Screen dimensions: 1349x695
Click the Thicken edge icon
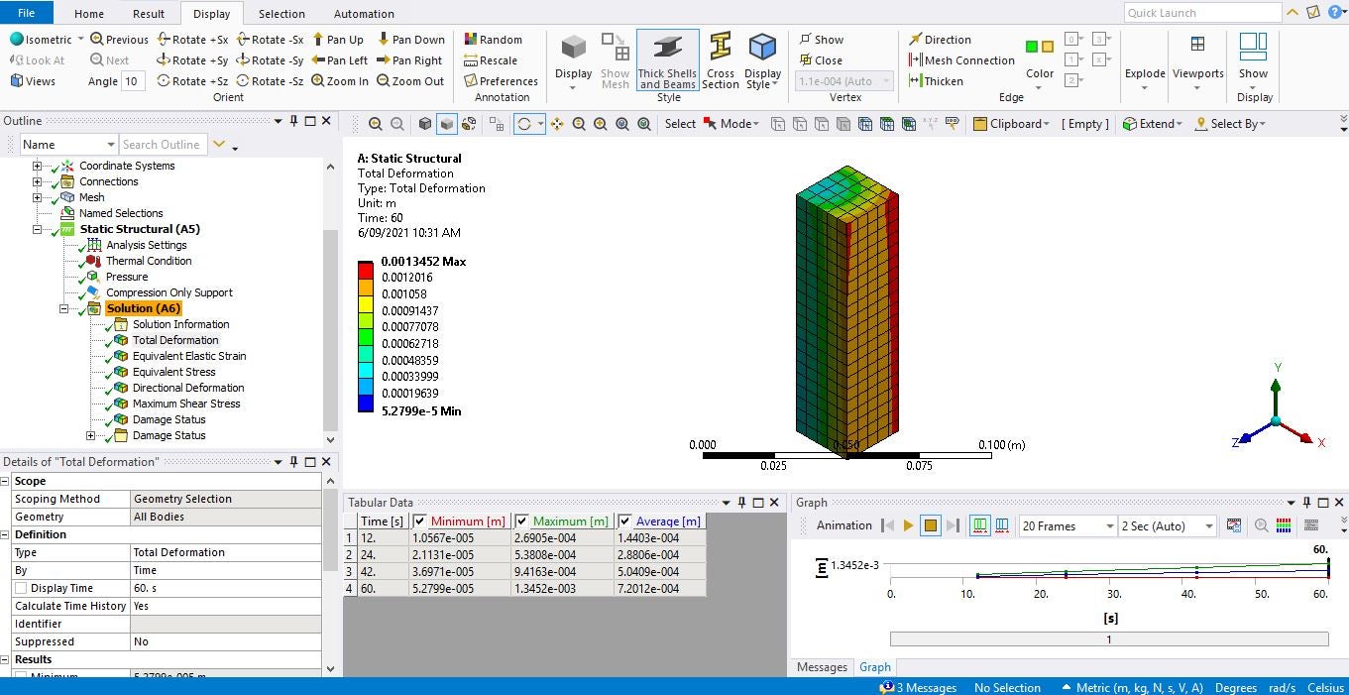click(936, 81)
